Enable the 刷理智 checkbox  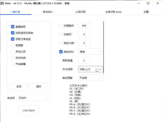tap(13, 45)
